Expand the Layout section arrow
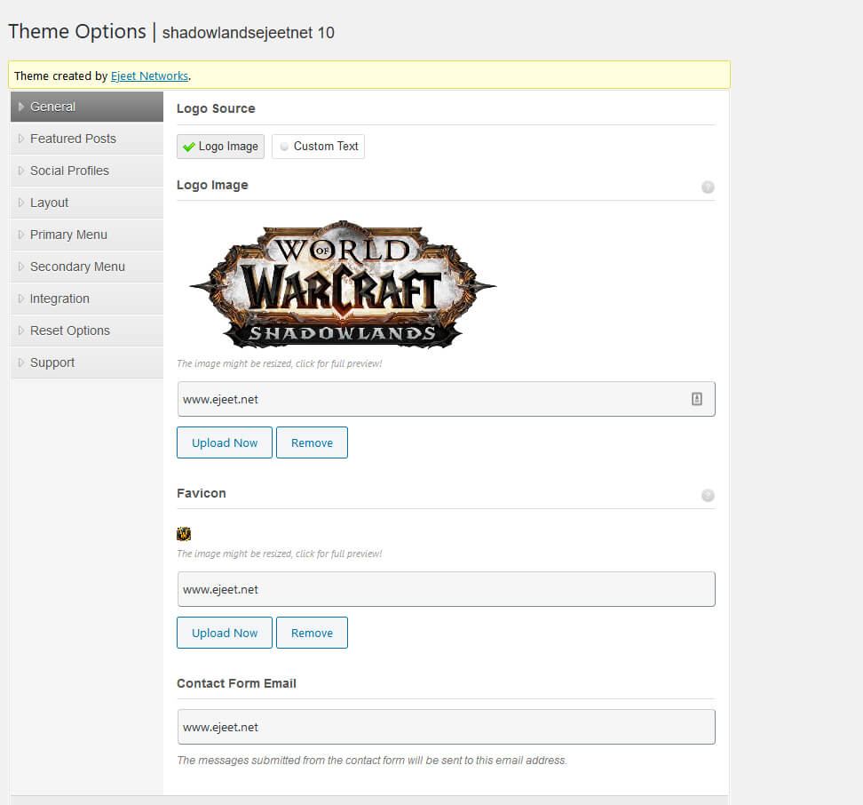 click(21, 203)
